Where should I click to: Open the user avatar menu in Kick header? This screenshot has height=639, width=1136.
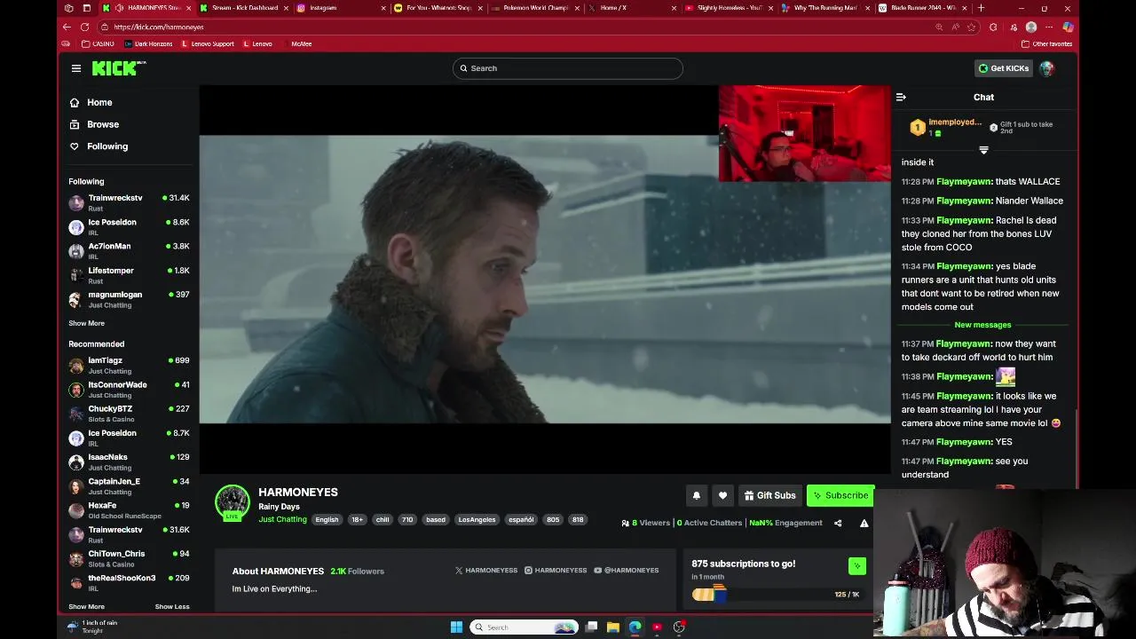click(x=1047, y=68)
